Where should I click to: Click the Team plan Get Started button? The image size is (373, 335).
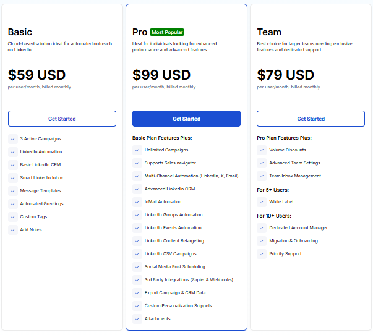pyautogui.click(x=311, y=119)
